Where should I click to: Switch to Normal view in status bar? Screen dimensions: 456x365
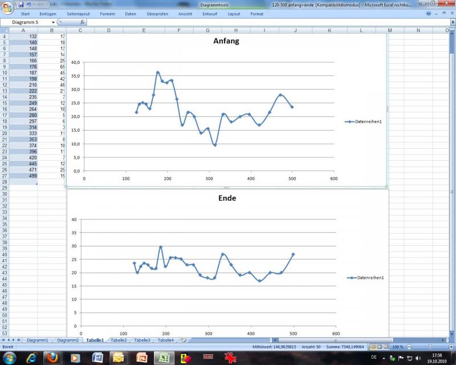coord(373,347)
